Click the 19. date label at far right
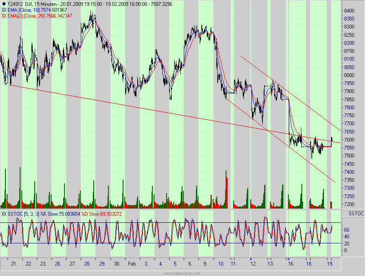 330,264
